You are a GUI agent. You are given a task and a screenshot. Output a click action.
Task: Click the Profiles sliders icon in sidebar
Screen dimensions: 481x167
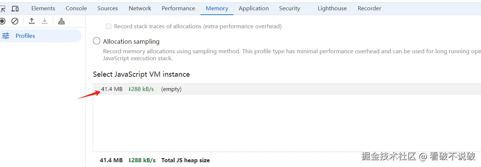(x=6, y=36)
